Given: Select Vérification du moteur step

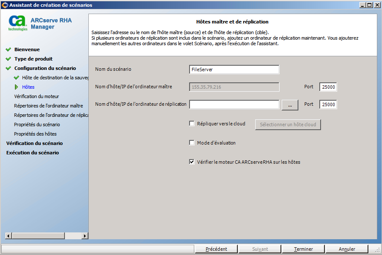Looking at the screenshot, I should pos(37,96).
